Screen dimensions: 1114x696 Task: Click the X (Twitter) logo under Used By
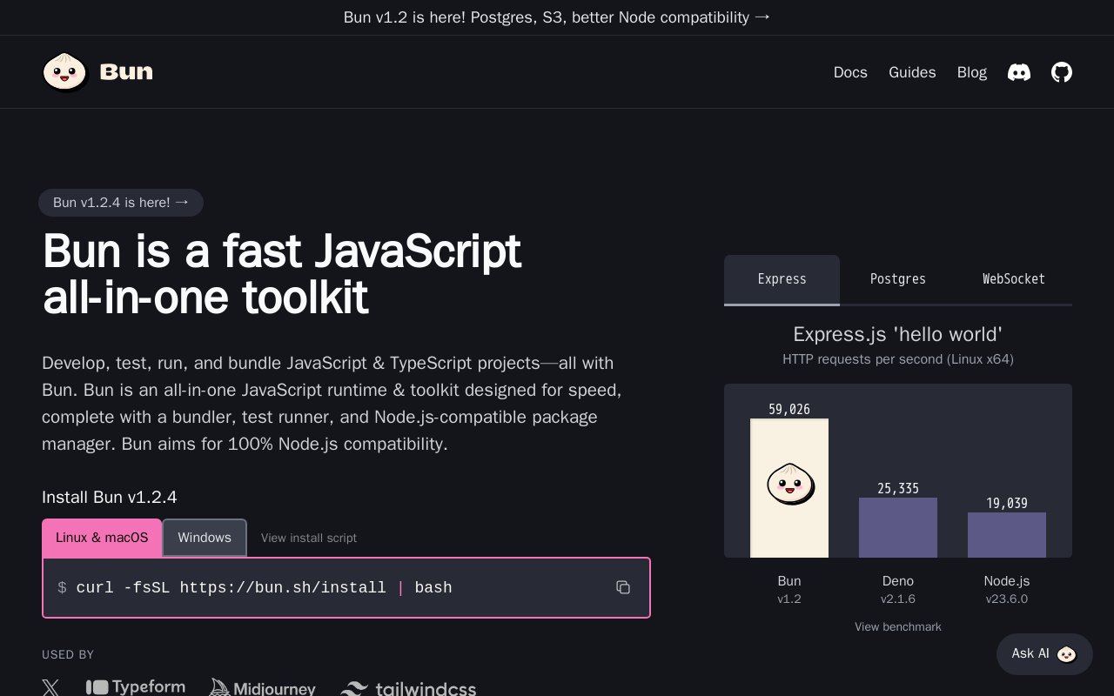tap(51, 688)
